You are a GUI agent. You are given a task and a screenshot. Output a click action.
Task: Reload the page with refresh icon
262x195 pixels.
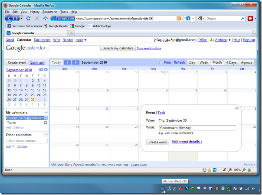click(28, 19)
